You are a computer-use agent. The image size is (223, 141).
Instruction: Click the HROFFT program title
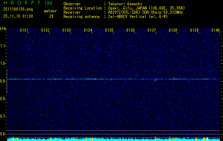(22, 3)
